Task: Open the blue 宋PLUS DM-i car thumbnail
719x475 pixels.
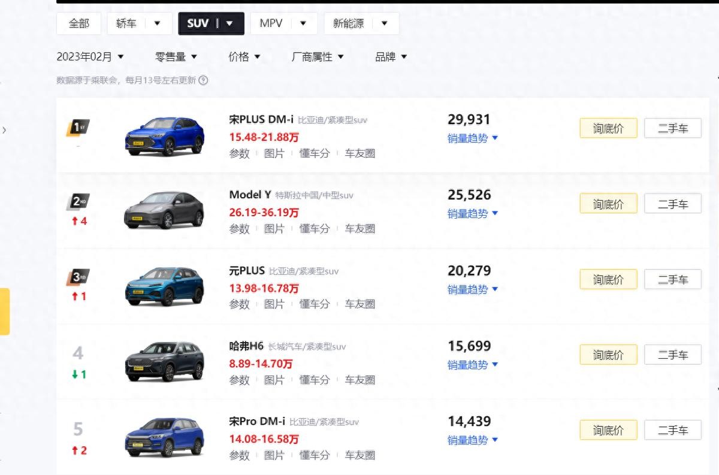Action: click(x=164, y=136)
